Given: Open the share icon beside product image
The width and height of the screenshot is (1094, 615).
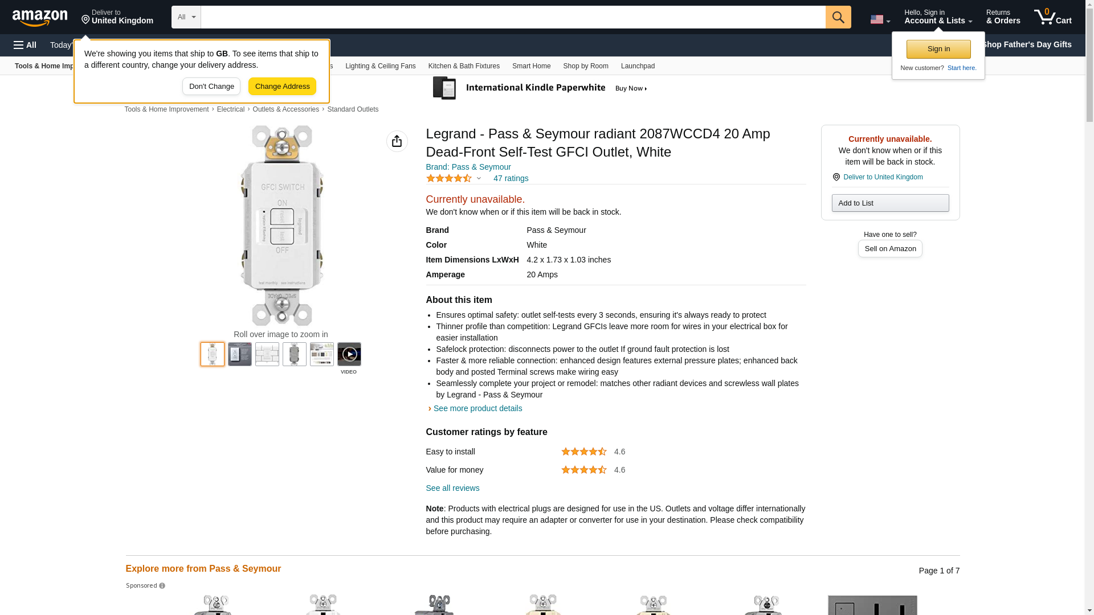Looking at the screenshot, I should click(397, 141).
